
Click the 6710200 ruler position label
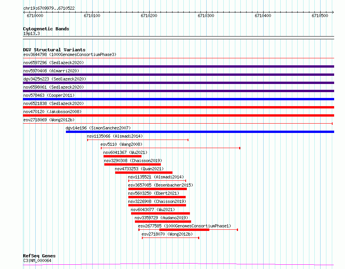pyautogui.click(x=149, y=16)
